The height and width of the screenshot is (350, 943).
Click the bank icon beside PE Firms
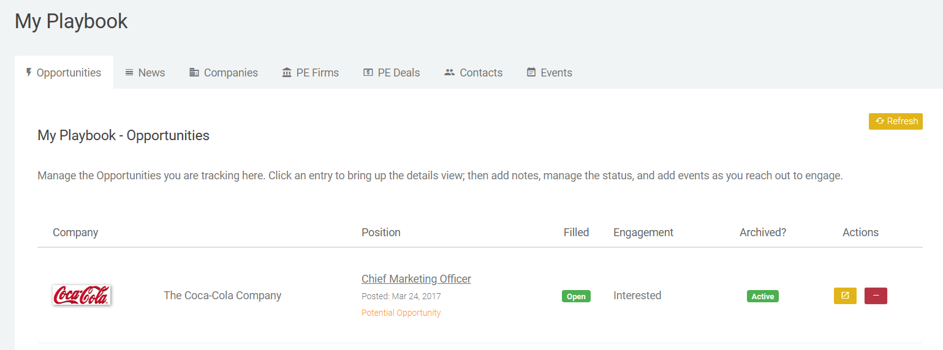287,72
